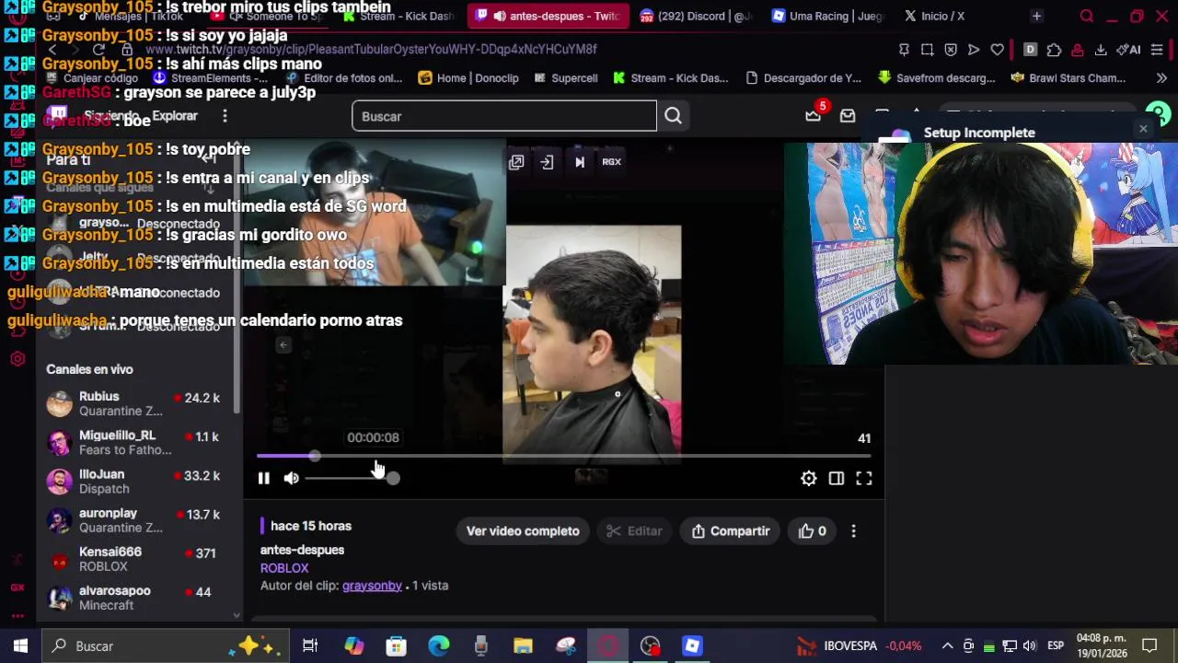Click the sidebar scroll-down arrow
Image resolution: width=1178 pixels, height=663 pixels.
tap(237, 615)
